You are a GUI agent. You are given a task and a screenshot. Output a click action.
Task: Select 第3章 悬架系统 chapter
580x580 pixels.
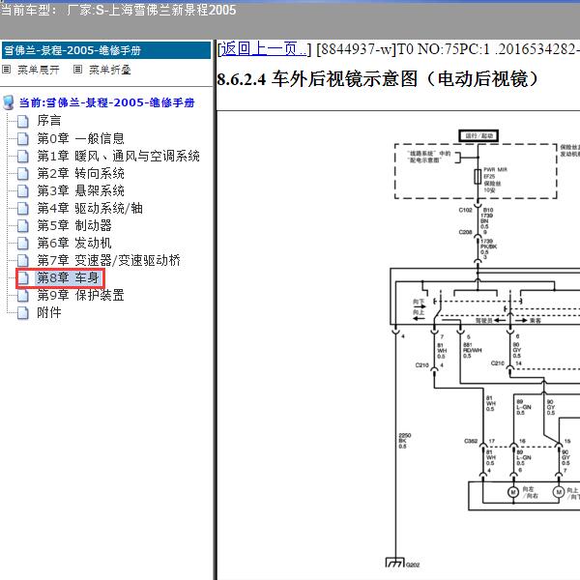pyautogui.click(x=80, y=190)
